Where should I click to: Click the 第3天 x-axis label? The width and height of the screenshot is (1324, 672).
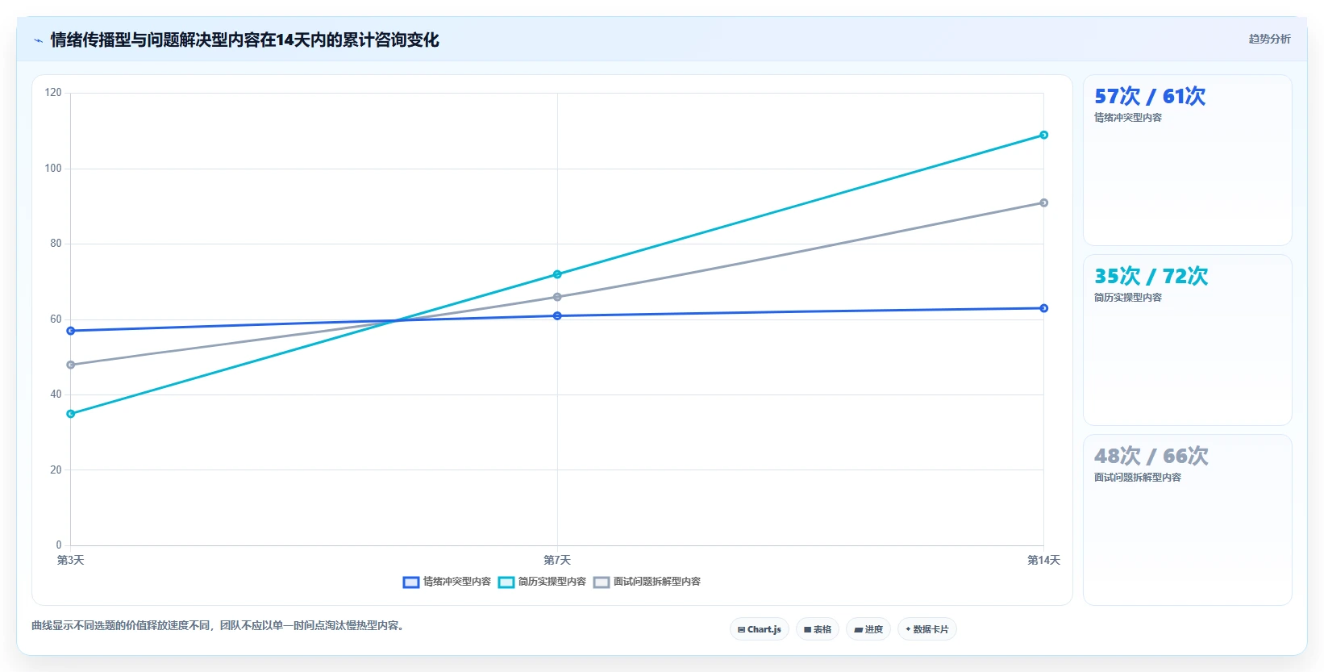pyautogui.click(x=71, y=560)
